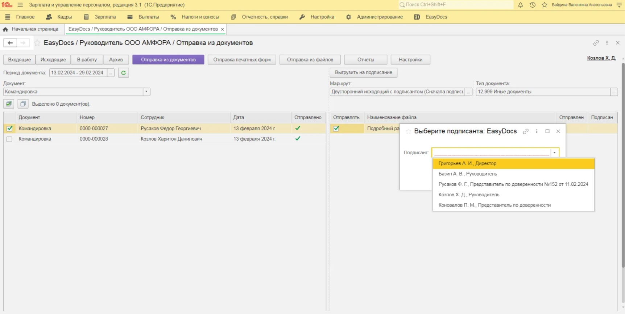
Task: Click the Поиск search field
Action: pos(456,5)
